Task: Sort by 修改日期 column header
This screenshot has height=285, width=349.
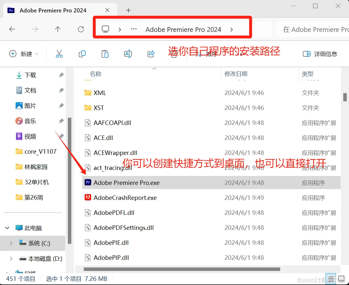Action: pos(236,74)
